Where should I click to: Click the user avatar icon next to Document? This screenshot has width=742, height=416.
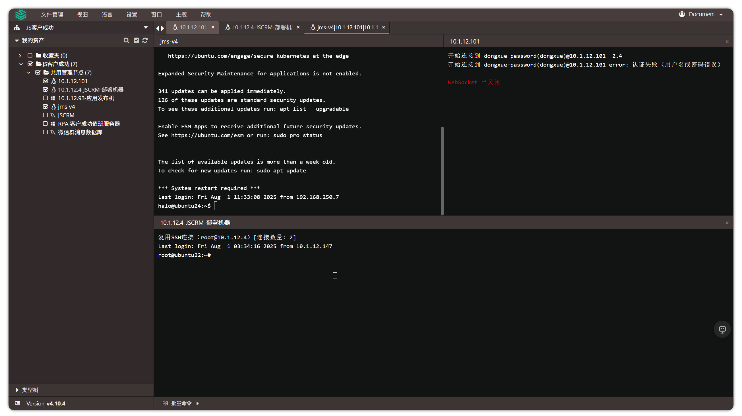coord(682,14)
